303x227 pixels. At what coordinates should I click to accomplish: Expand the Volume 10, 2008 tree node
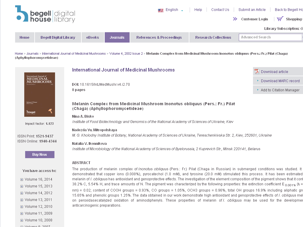click(x=22, y=220)
